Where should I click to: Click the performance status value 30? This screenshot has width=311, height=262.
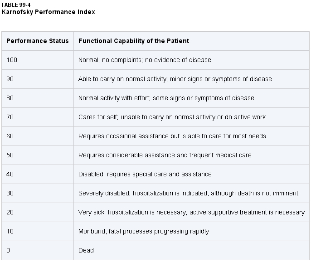coord(10,193)
